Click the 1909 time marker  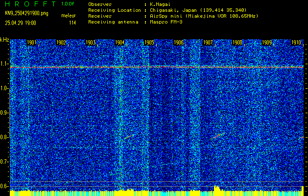click(x=267, y=43)
